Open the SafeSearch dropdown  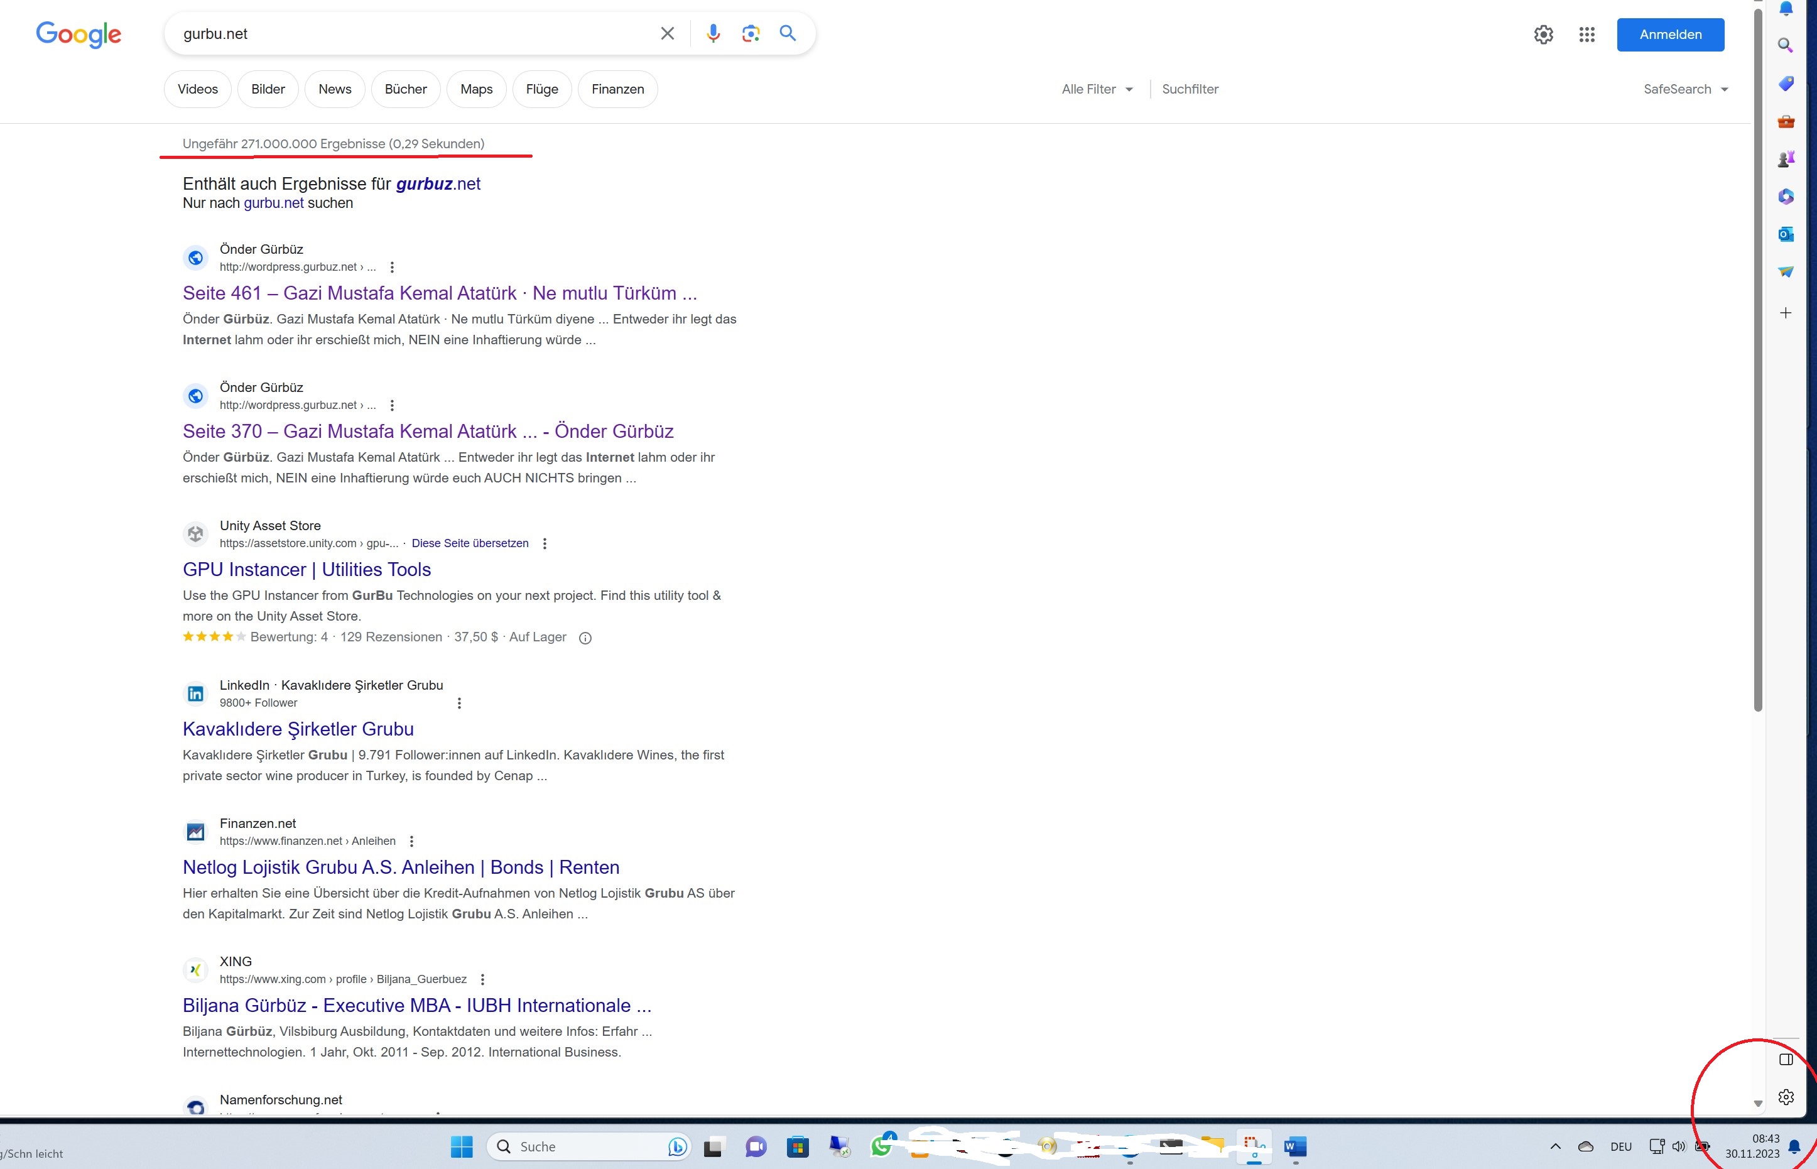[x=1686, y=89]
